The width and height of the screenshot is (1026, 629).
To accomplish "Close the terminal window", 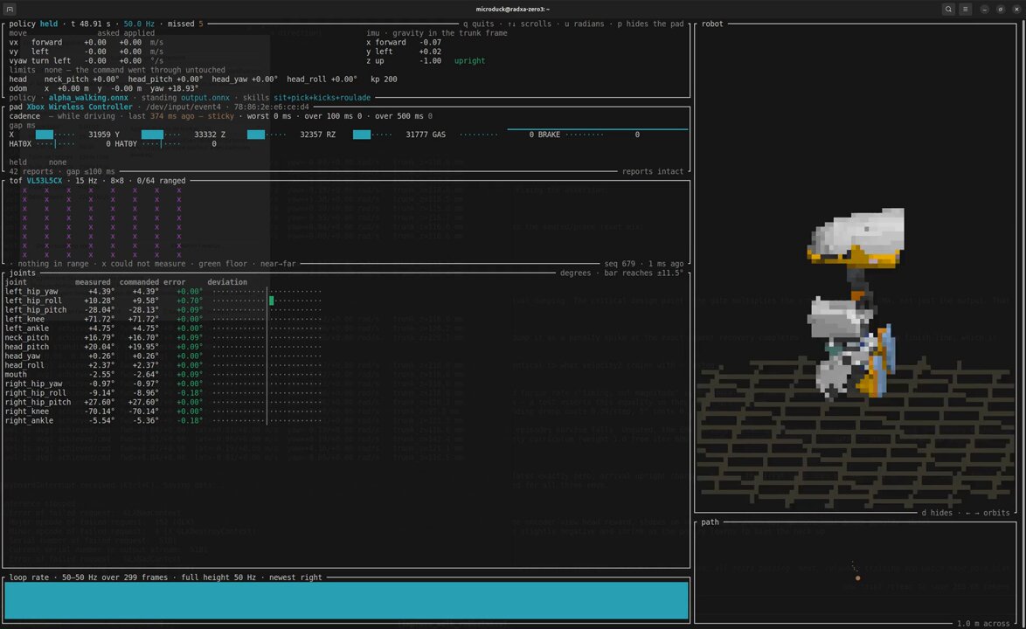I will [1016, 9].
